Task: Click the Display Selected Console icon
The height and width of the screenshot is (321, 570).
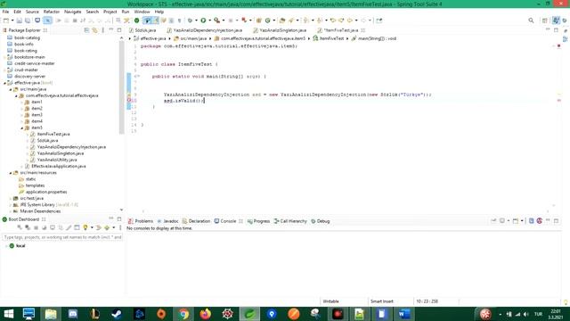Action: coord(503,221)
